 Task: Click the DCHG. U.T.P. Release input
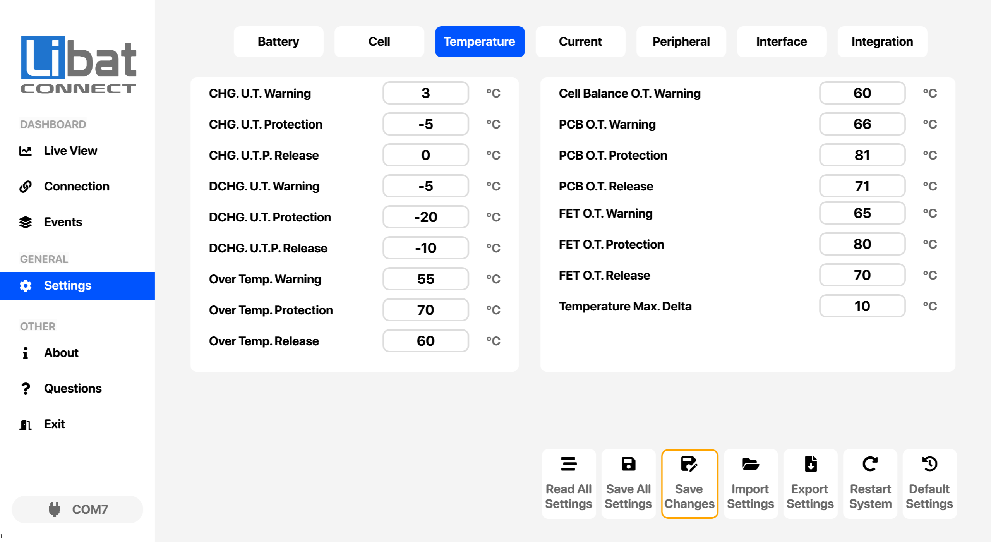tap(425, 248)
